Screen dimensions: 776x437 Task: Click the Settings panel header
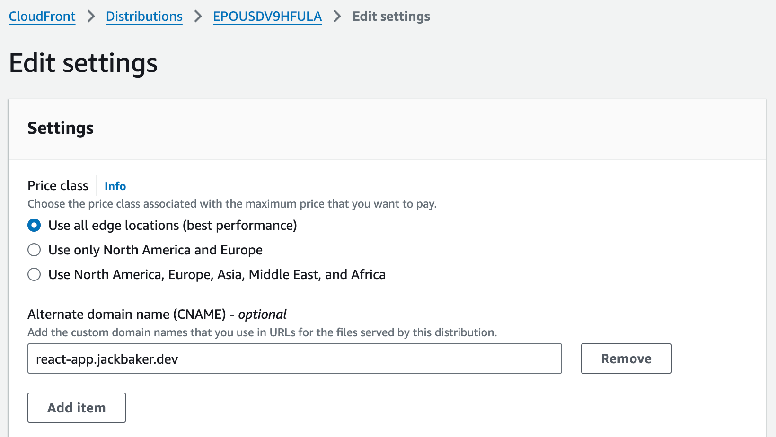pos(61,128)
